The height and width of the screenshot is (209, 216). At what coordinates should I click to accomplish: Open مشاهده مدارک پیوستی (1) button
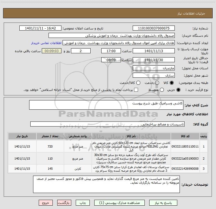coord(120,203)
